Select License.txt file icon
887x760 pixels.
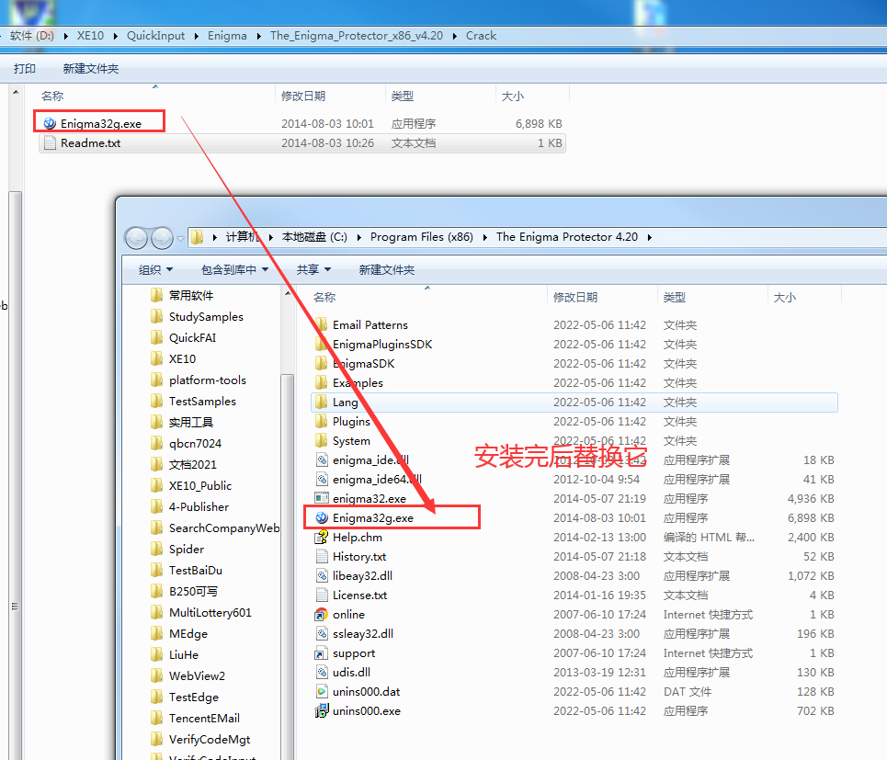[x=322, y=595]
